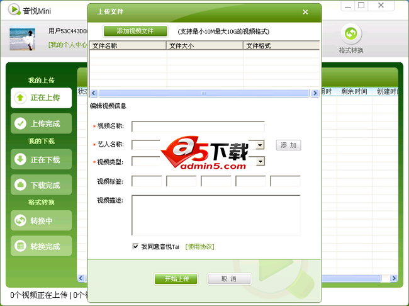Select the 下载完成 sidebar tab
The width and height of the screenshot is (409, 306).
click(41, 184)
